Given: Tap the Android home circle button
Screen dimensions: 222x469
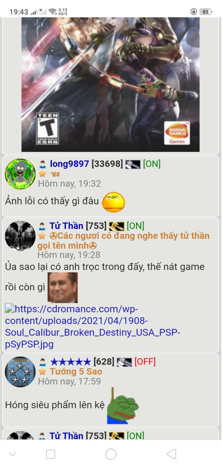Looking at the screenshot, I should pyautogui.click(x=111, y=454).
